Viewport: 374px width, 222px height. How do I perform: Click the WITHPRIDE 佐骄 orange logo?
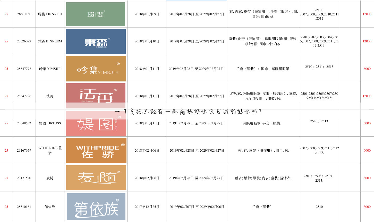coord(96,151)
